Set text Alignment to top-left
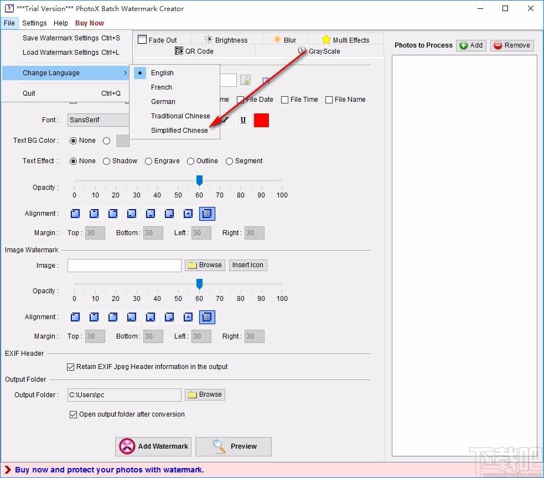The height and width of the screenshot is (478, 544). [75, 214]
